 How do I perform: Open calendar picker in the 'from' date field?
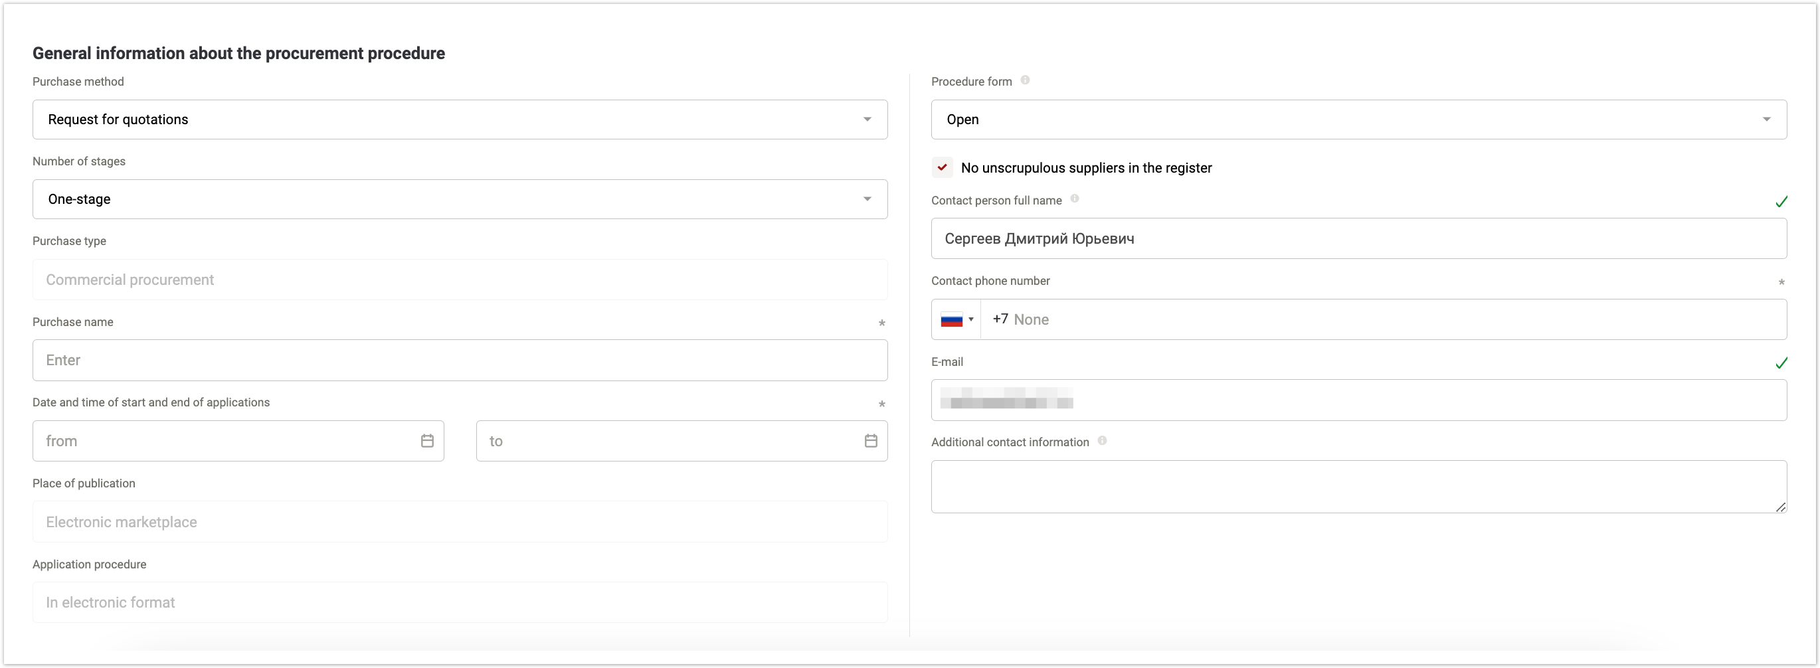426,441
